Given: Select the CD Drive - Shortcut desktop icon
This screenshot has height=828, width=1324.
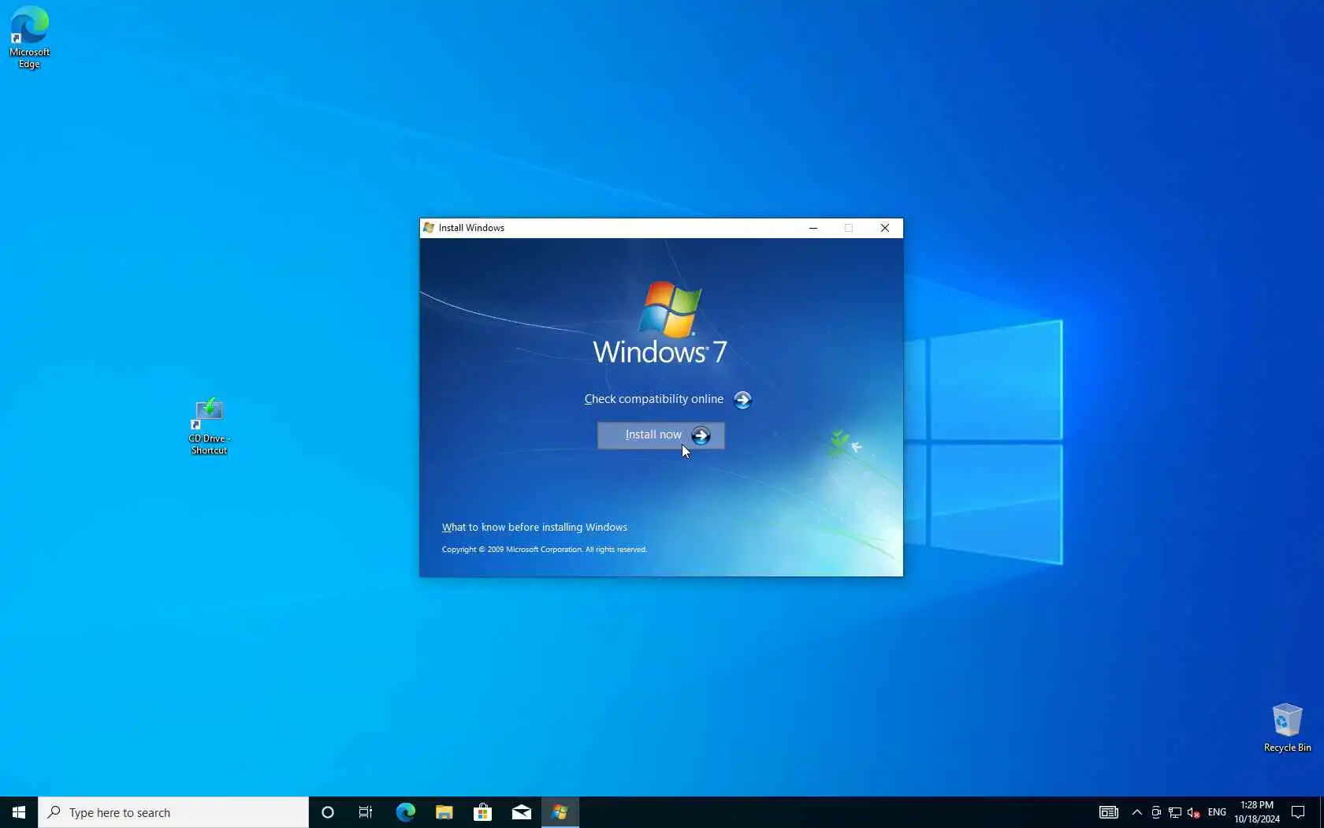Looking at the screenshot, I should 209,427.
